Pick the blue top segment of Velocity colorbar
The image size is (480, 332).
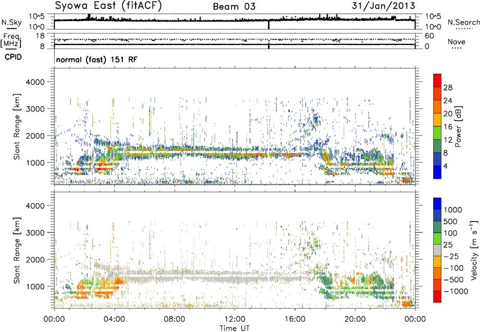437,204
